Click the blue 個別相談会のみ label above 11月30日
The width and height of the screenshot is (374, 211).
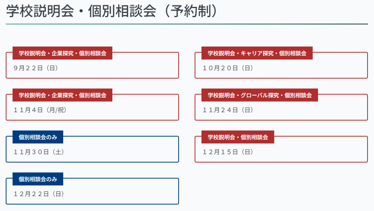38,137
